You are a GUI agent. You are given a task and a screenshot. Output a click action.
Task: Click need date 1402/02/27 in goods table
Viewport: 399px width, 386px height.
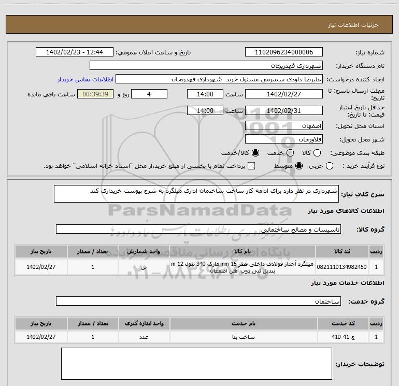(41, 267)
